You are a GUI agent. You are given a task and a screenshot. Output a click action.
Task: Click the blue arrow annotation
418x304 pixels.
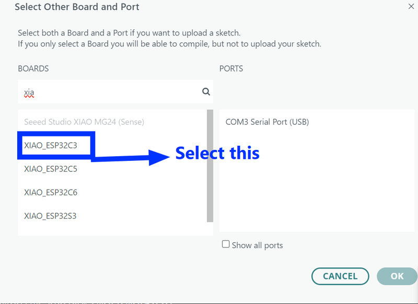pos(131,156)
